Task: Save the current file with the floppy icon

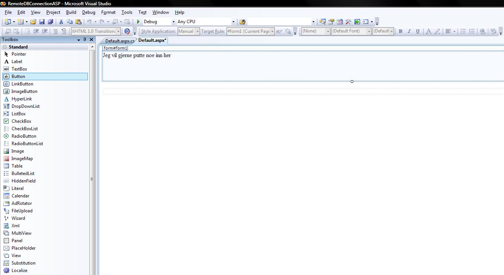Action: coord(42,22)
